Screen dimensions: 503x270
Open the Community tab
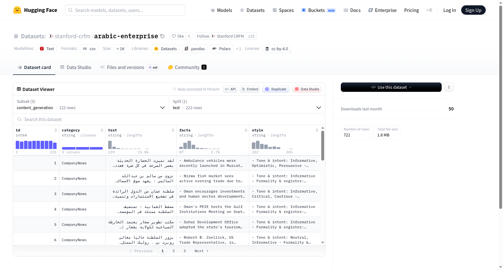(x=187, y=67)
